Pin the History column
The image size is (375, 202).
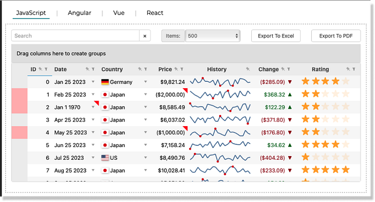247,69
